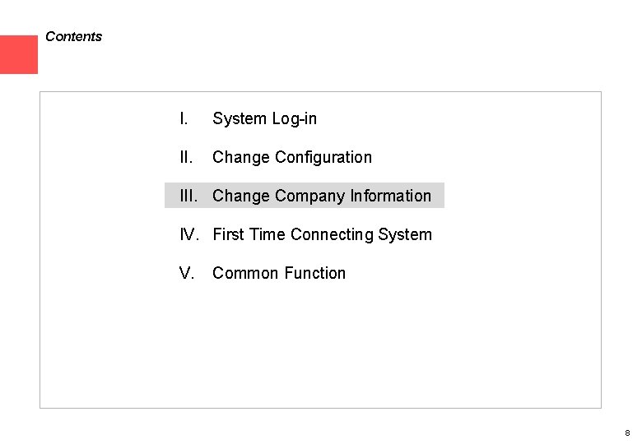Click the word "Function" in fifth entry
This screenshot has width=642, height=444.
coord(315,273)
